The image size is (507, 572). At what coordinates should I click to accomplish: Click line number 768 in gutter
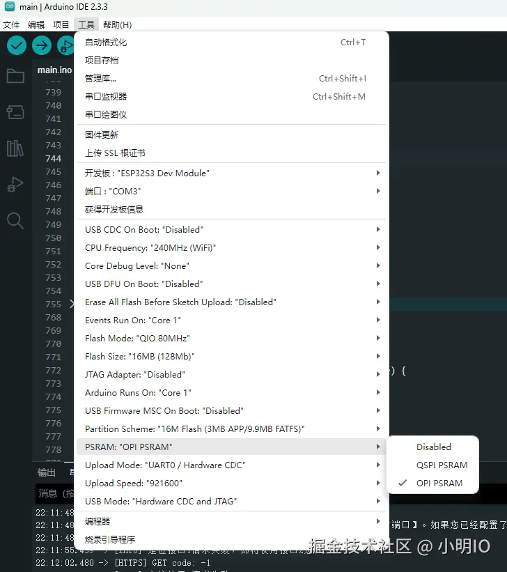tap(53, 317)
